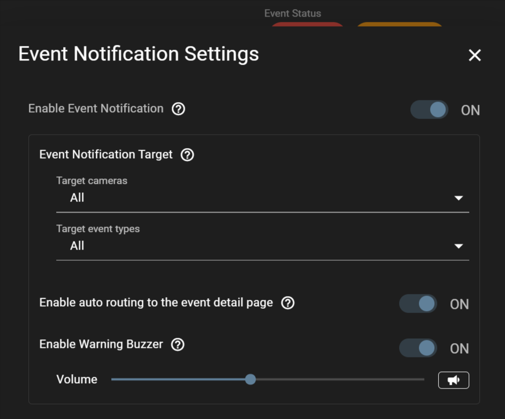Click help icon beside Enable Event Notification
Image resolution: width=505 pixels, height=419 pixels.
point(179,109)
